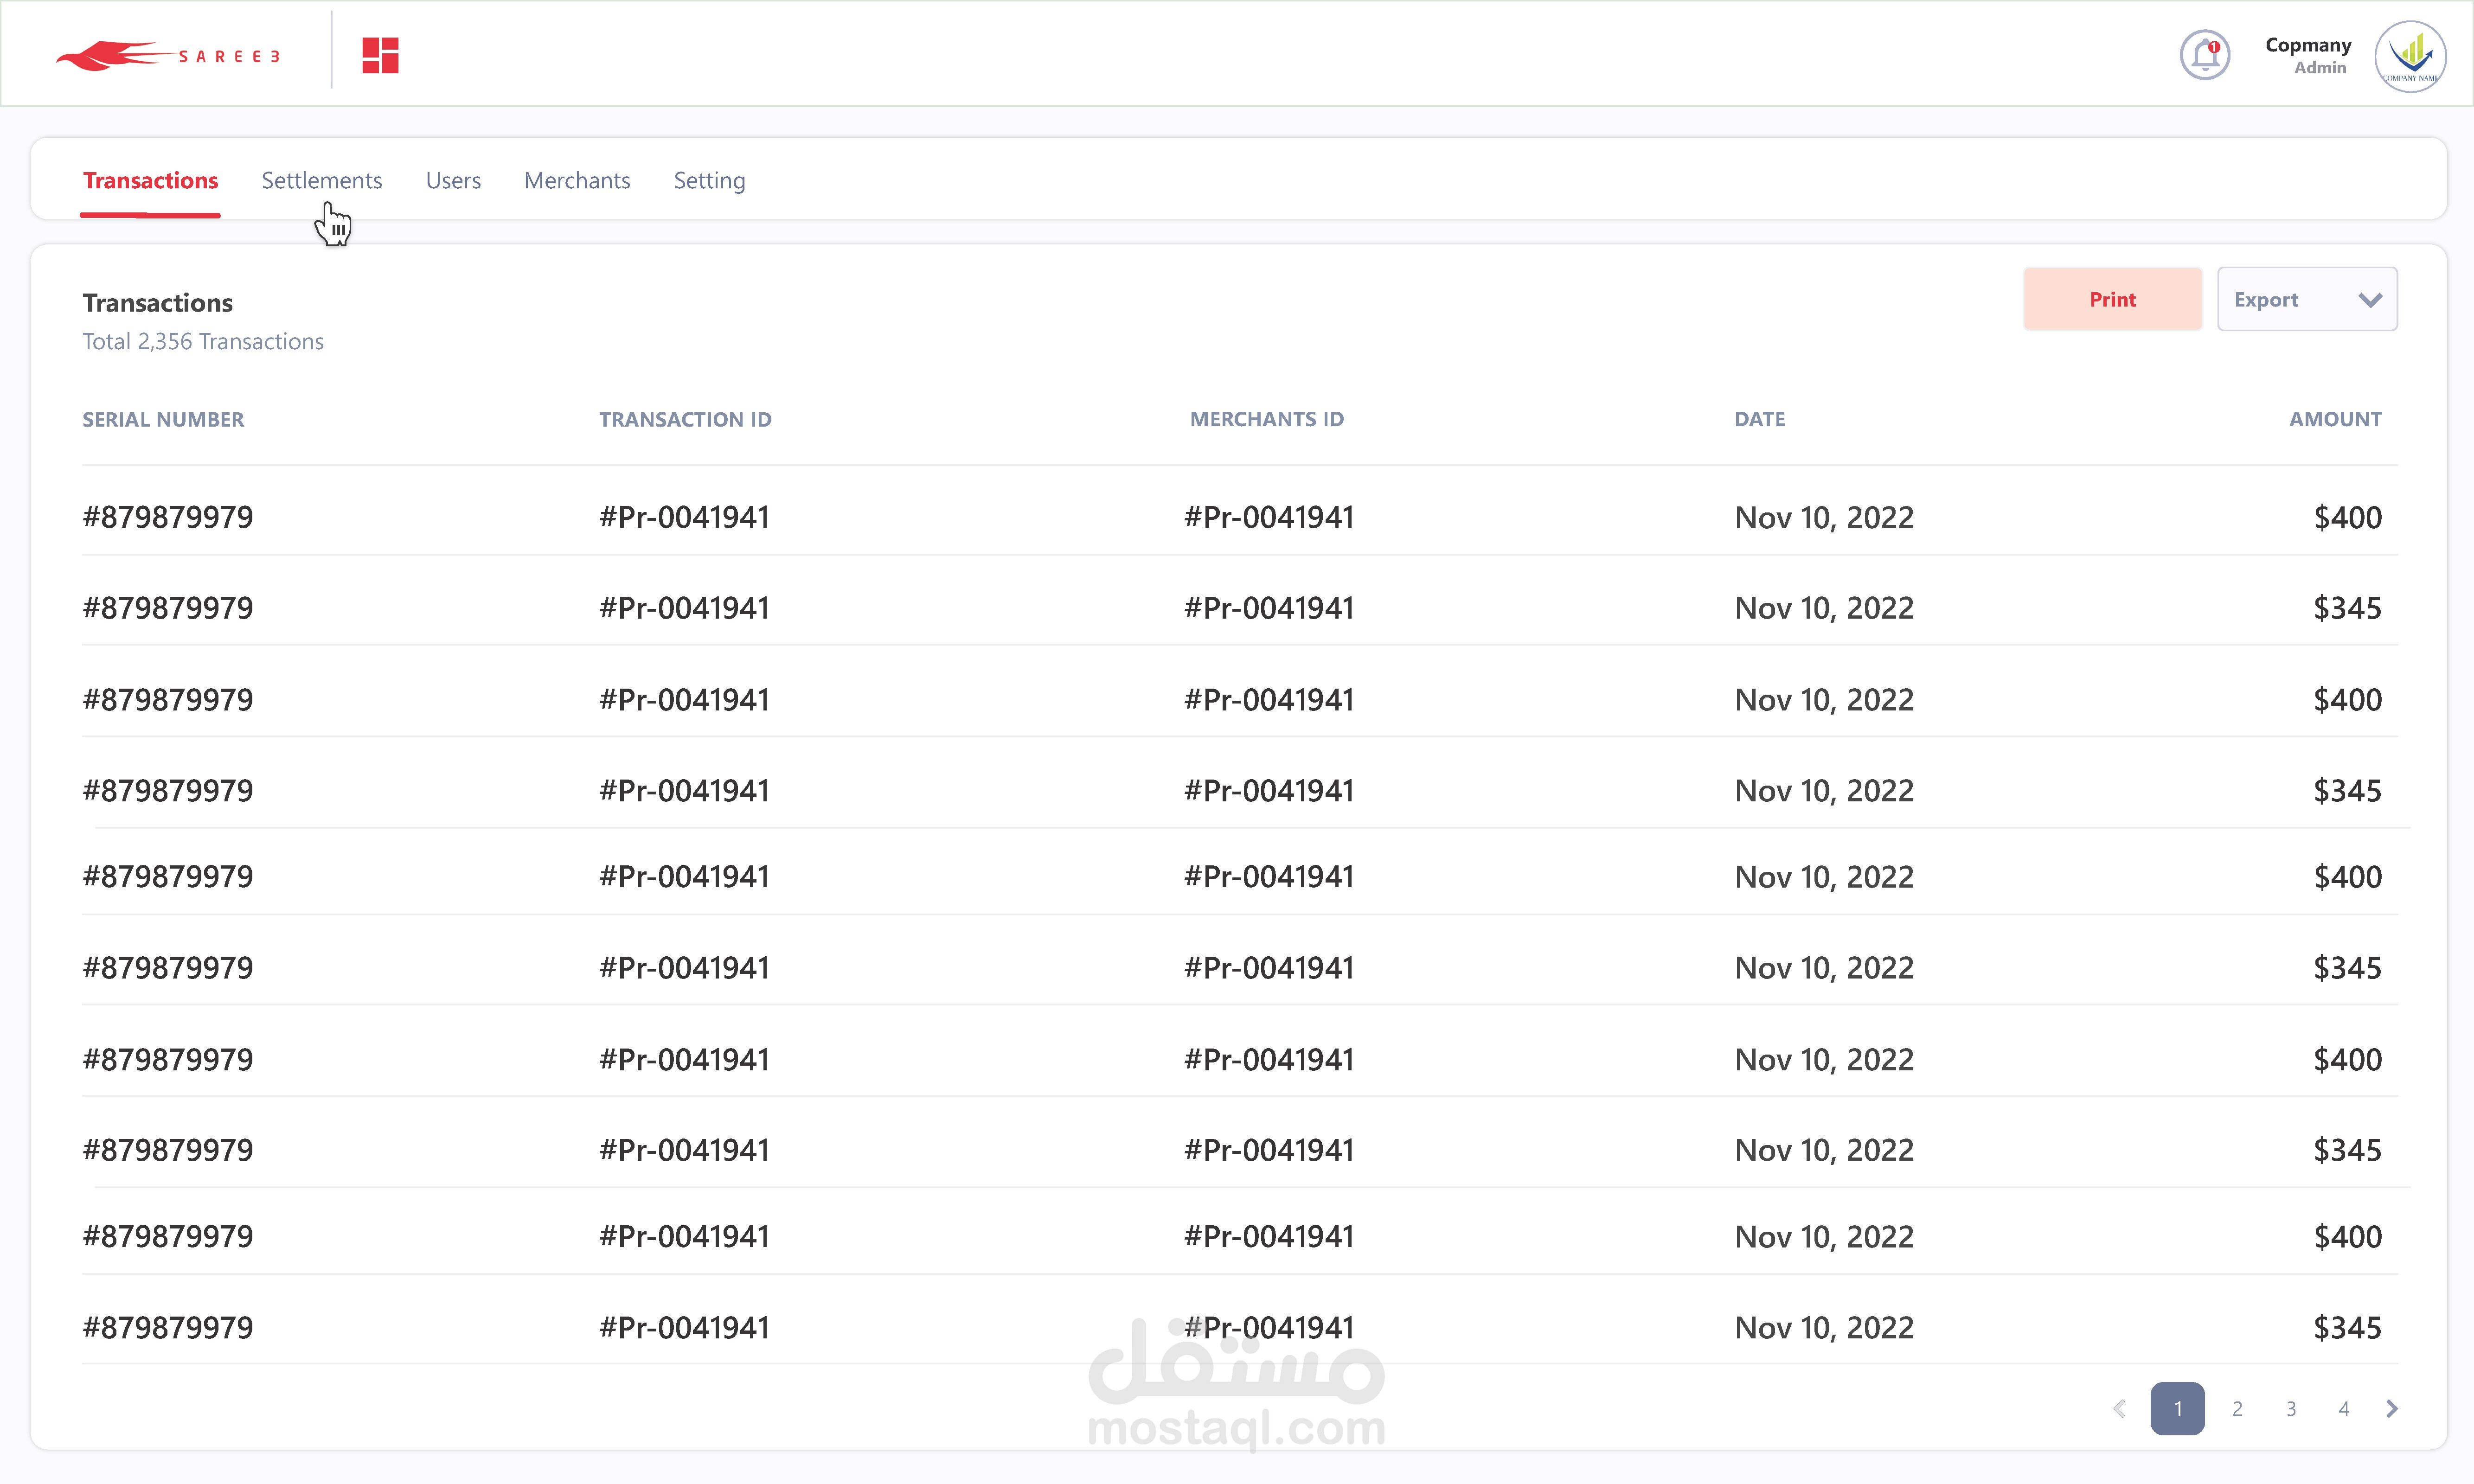The image size is (2474, 1484).
Task: Click the Saree3 logo
Action: tap(168, 55)
